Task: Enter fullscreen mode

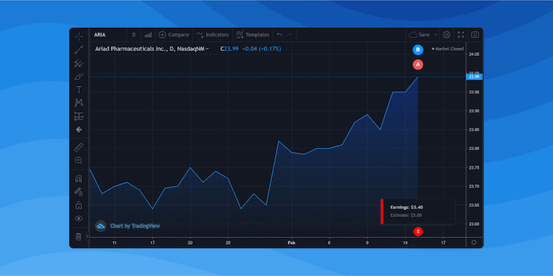Action: (461, 35)
